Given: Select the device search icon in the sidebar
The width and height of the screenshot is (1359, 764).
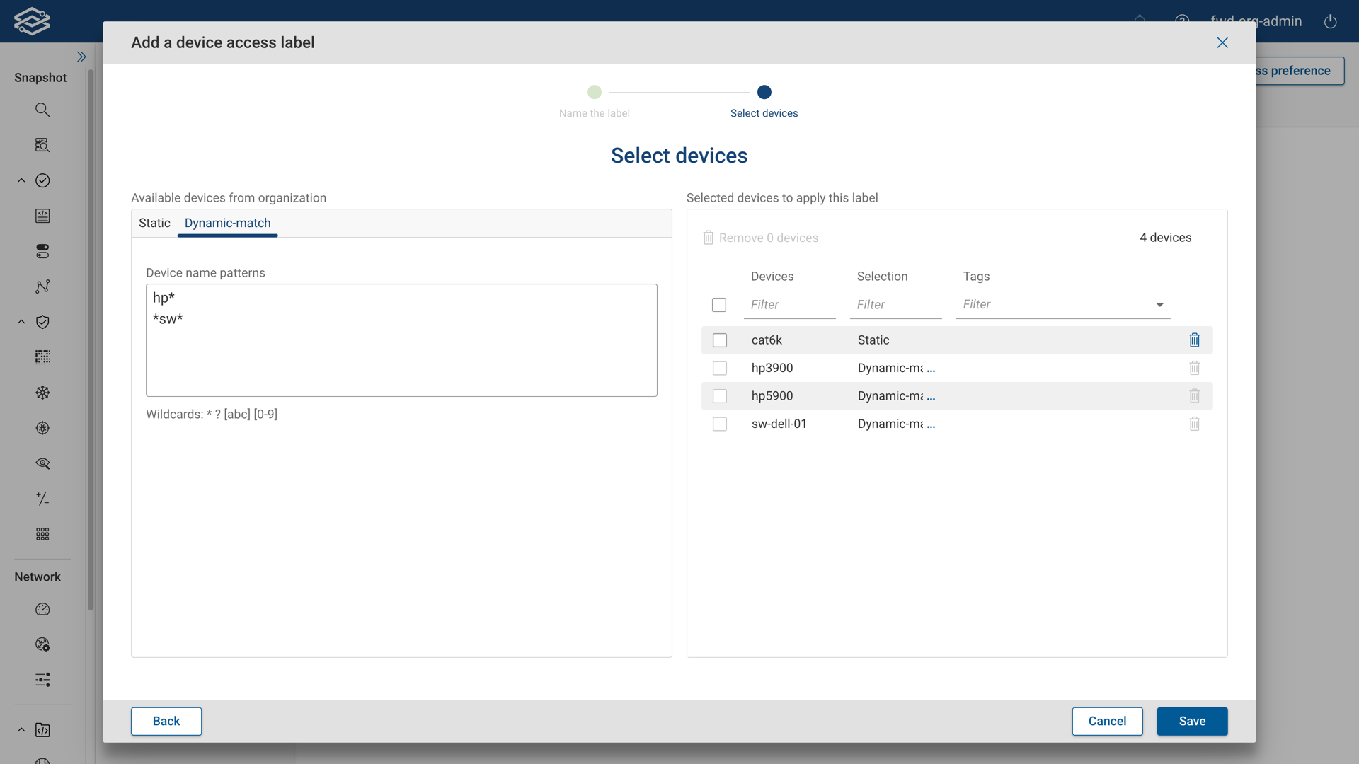Looking at the screenshot, I should point(42,145).
